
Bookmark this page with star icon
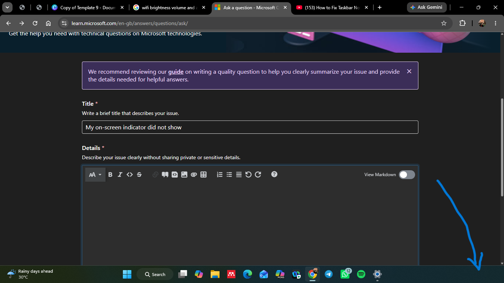(x=444, y=23)
